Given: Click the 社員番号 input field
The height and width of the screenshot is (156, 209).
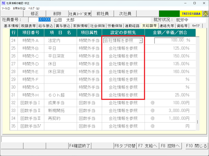Looking at the screenshot, I should coord(40,20).
